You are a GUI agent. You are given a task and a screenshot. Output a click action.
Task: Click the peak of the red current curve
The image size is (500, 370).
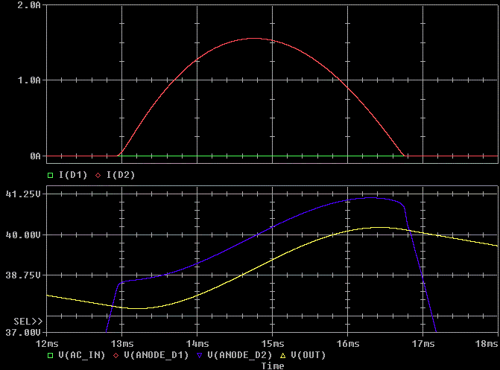coord(254,38)
